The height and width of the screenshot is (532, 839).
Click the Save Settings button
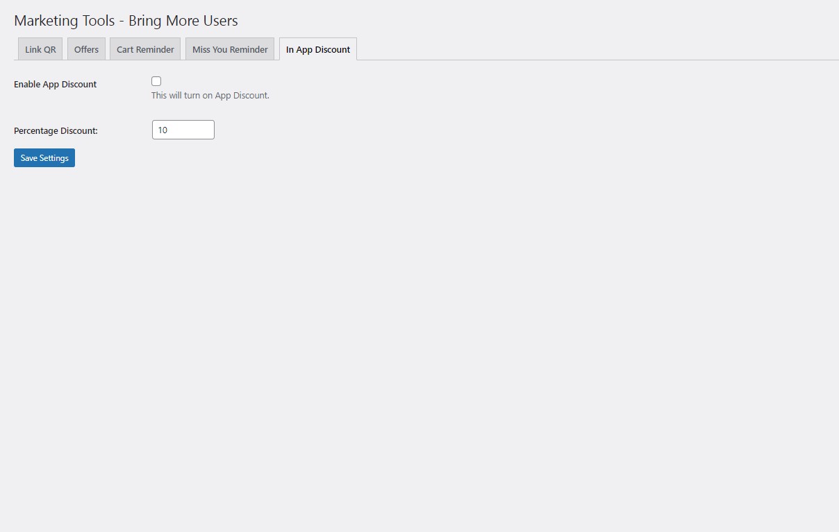pyautogui.click(x=44, y=158)
